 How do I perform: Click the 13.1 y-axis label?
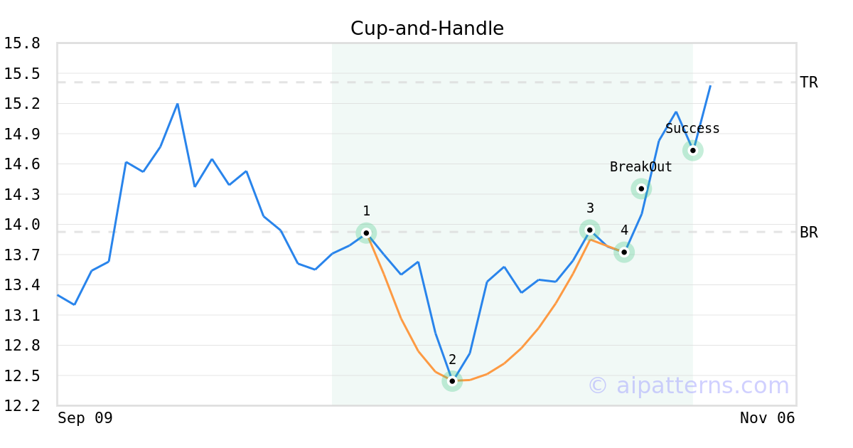pyautogui.click(x=21, y=315)
